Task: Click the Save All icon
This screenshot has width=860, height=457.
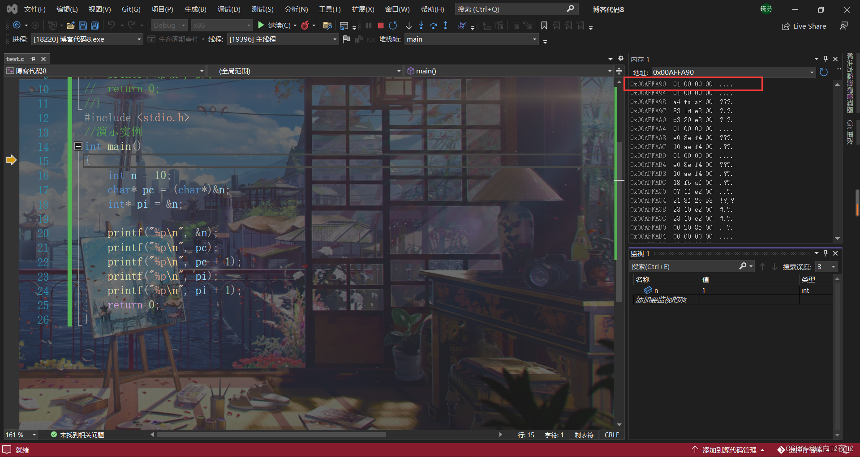Action: 95,26
